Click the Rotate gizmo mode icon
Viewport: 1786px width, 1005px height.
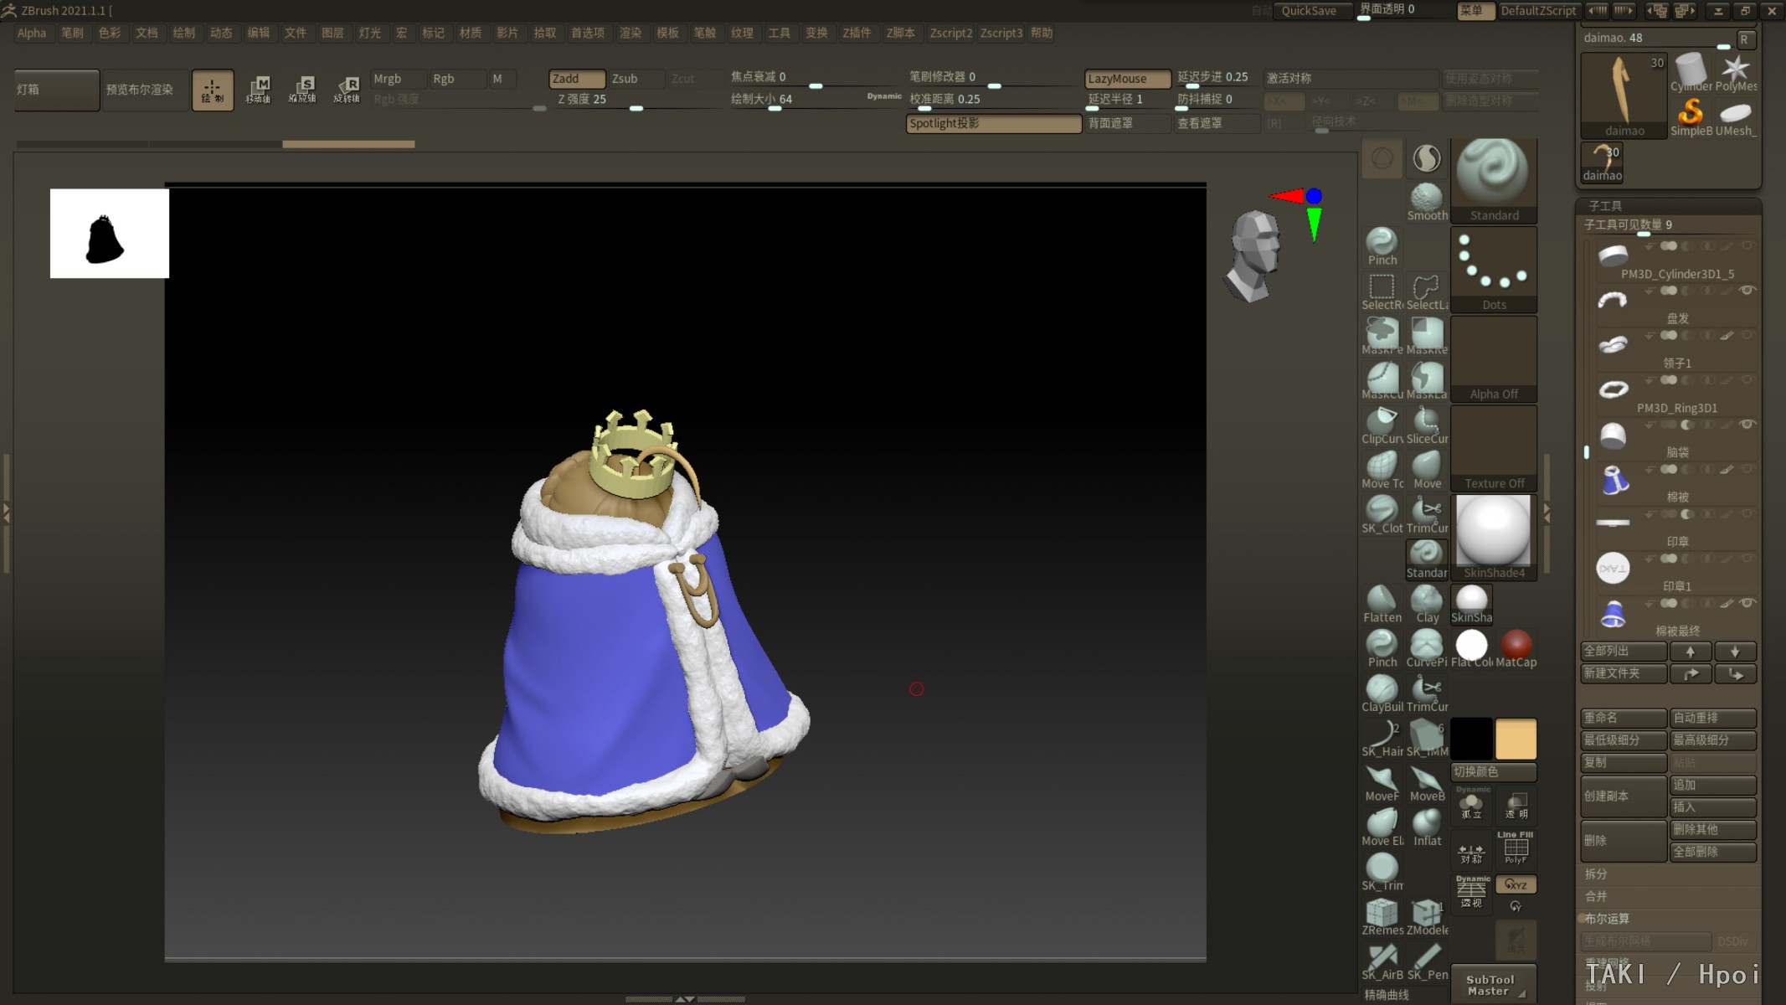point(347,89)
